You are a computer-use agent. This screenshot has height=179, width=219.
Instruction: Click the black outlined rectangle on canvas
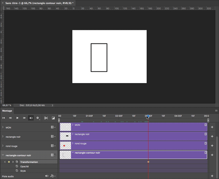(x=99, y=57)
